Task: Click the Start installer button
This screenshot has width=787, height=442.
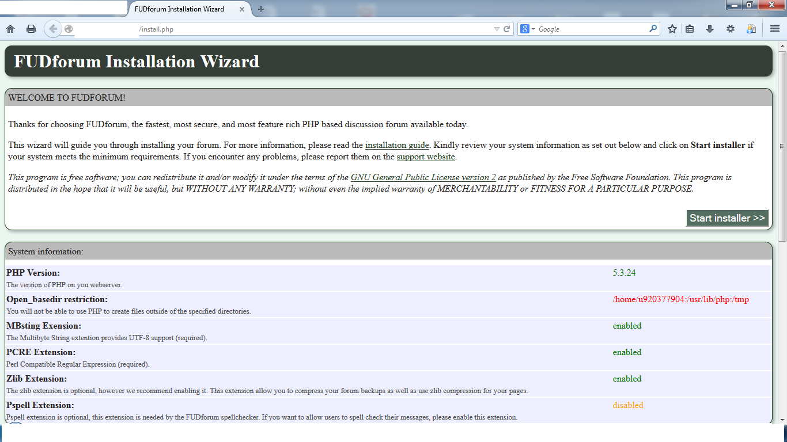Action: 727,218
